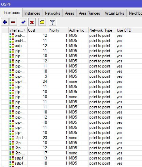142x167 pixels.
Task: Click the OSPF window title bar
Action: pyautogui.click(x=71, y=4)
